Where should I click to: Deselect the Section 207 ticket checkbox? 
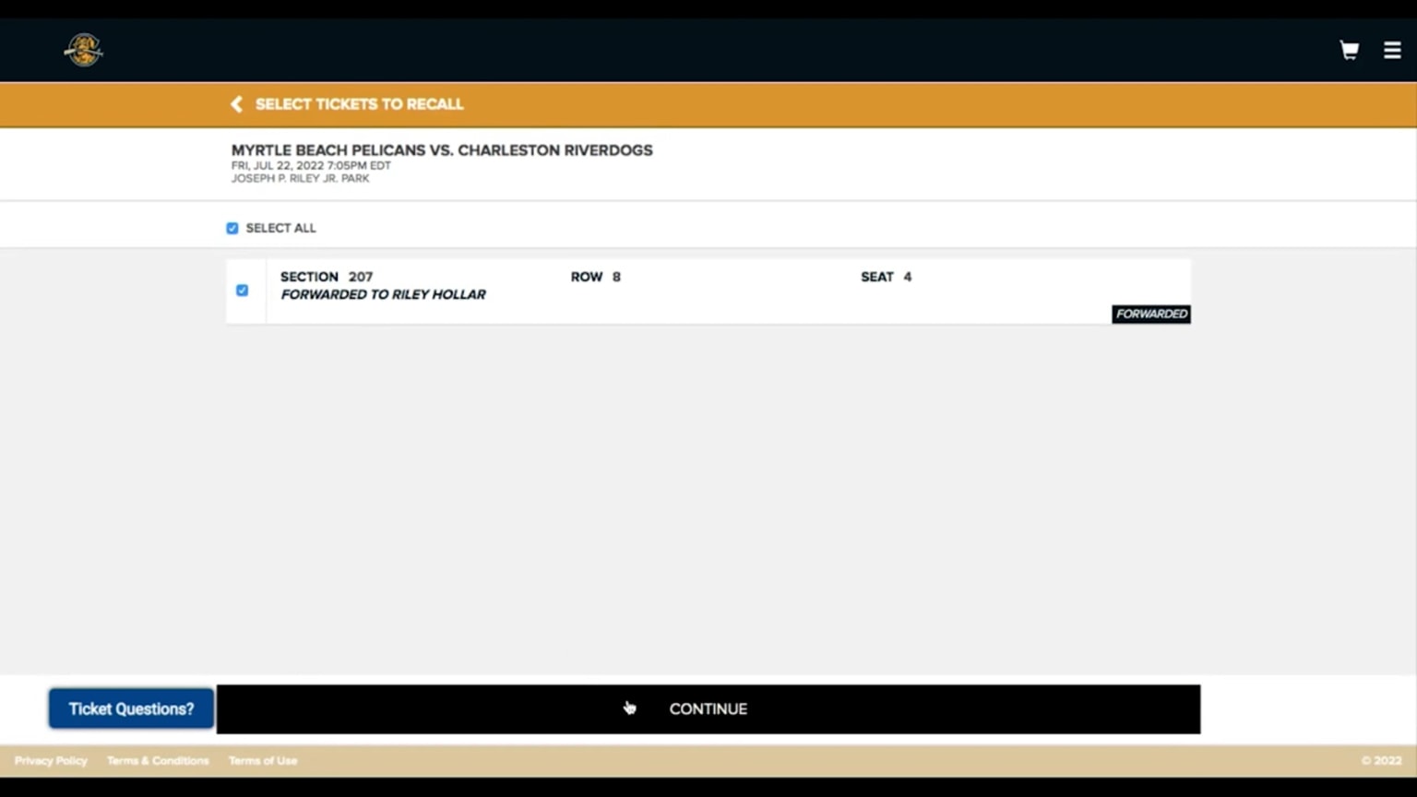[242, 291]
